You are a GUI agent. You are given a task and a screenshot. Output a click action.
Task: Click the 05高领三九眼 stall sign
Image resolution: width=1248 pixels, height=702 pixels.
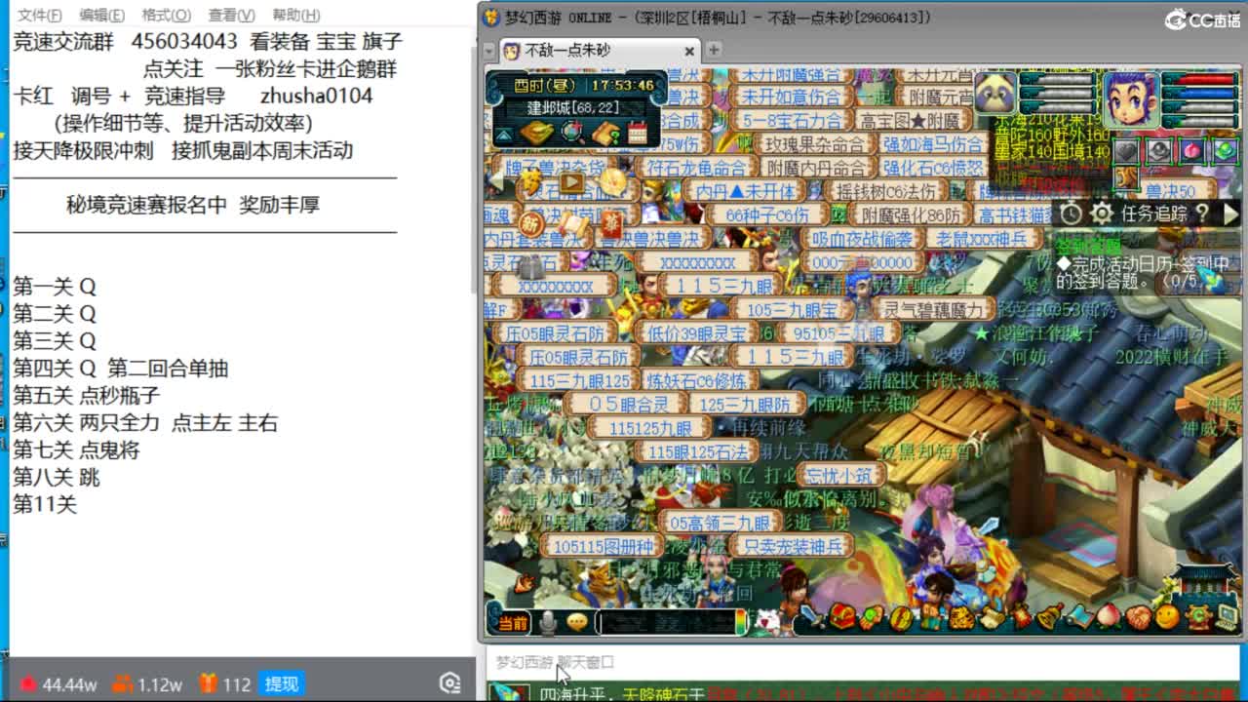[720, 524]
